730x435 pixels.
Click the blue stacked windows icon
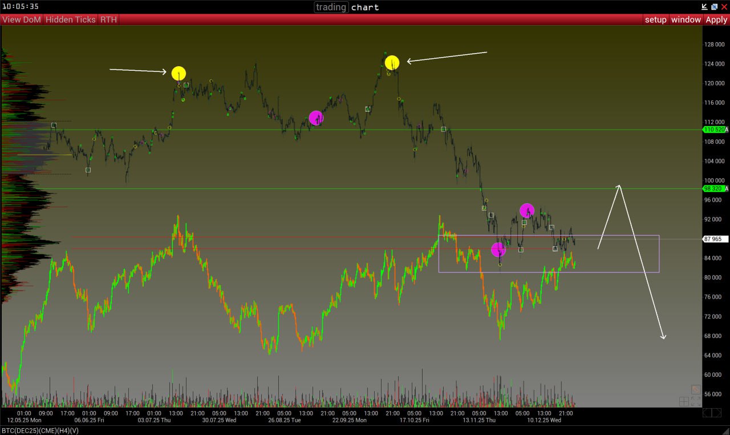pos(714,7)
